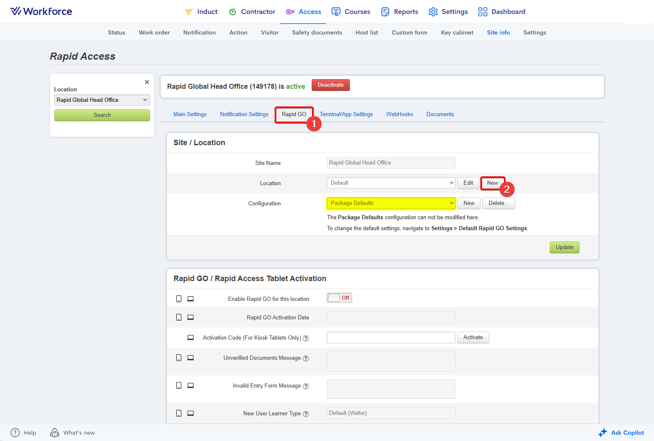Click the red Deactivate button

pyautogui.click(x=331, y=85)
